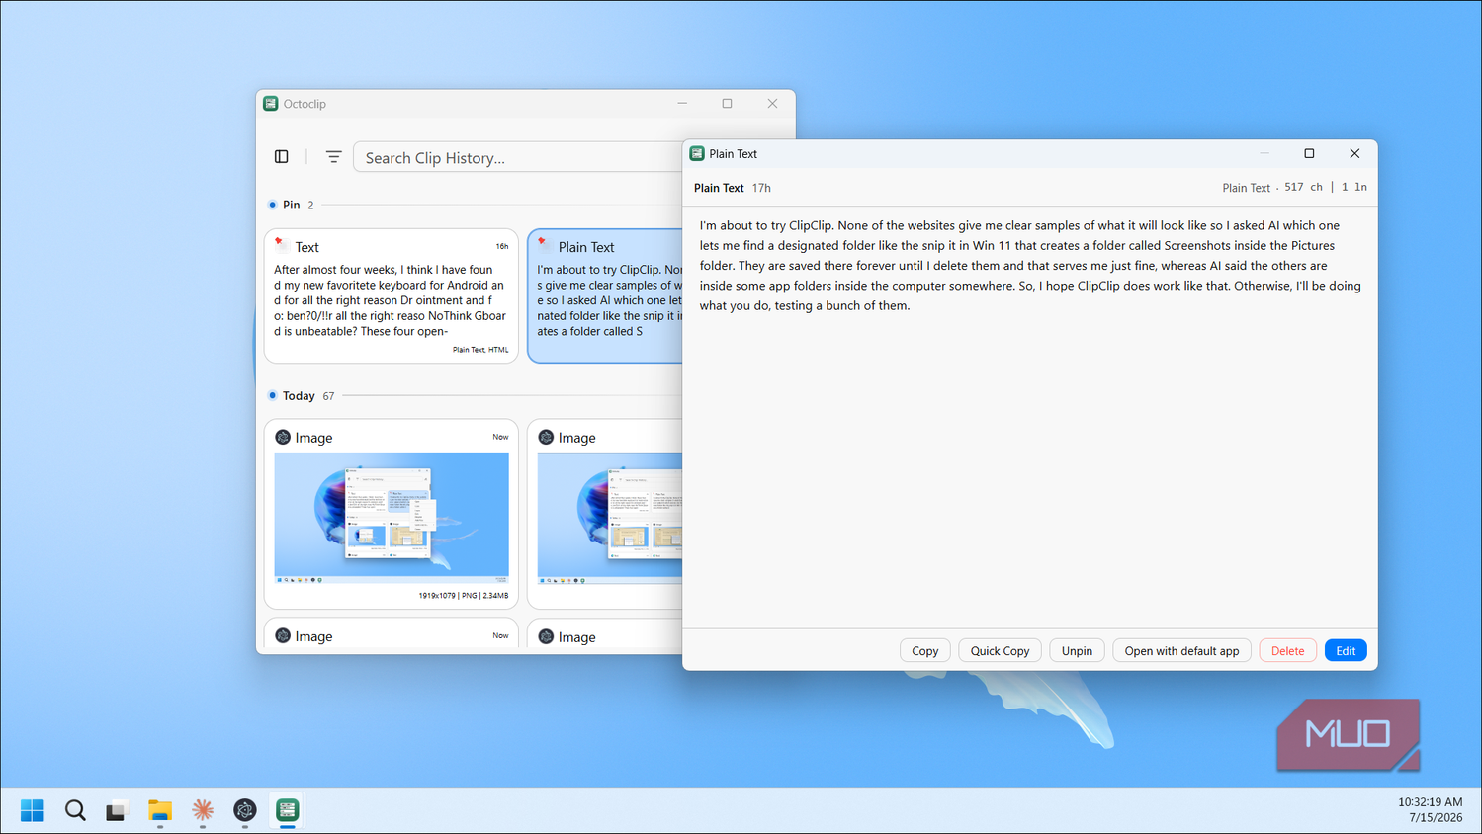The image size is (1482, 834).
Task: Collapse the Pin section header
Action: [x=291, y=205]
